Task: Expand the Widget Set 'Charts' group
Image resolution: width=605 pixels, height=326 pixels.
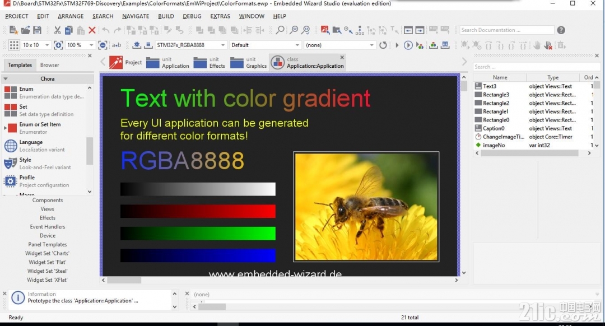Action: click(x=48, y=254)
